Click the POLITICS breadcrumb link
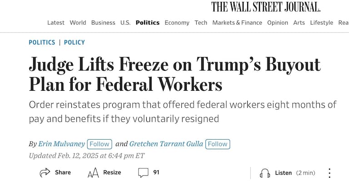 click(42, 43)
